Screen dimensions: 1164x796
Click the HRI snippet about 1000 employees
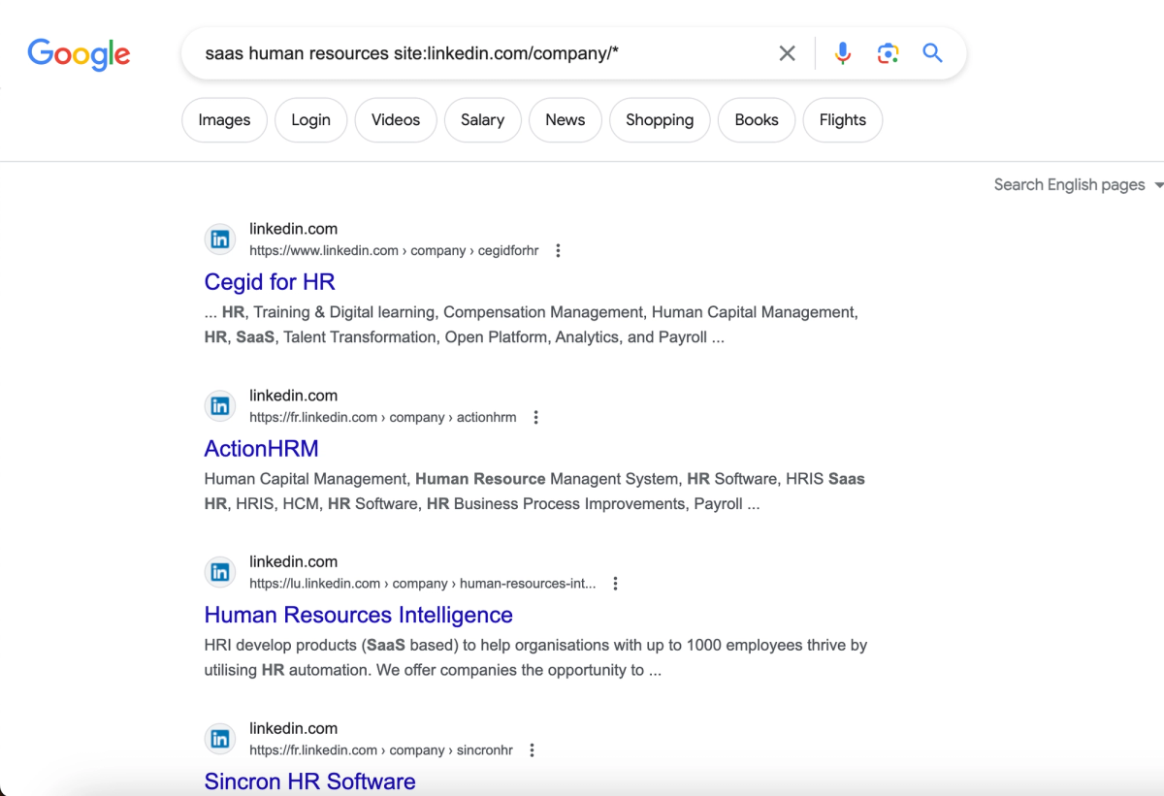(x=535, y=657)
